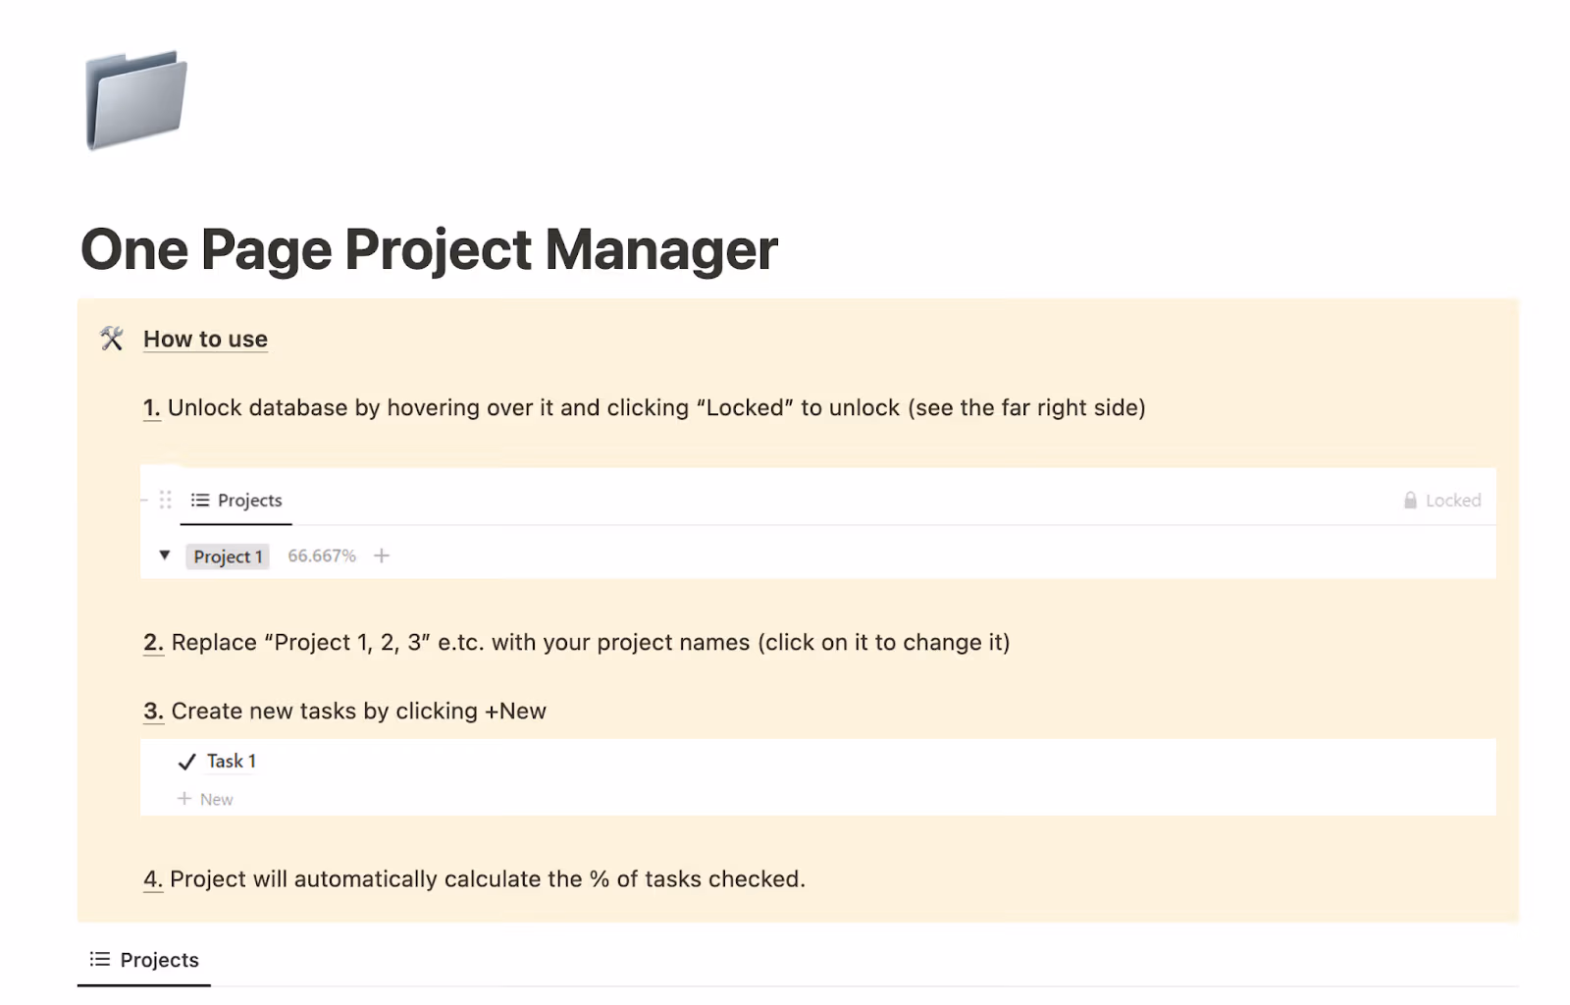The image size is (1570, 1005).
Task: Click the plus icon next to Project 1 group
Action: pos(381,555)
